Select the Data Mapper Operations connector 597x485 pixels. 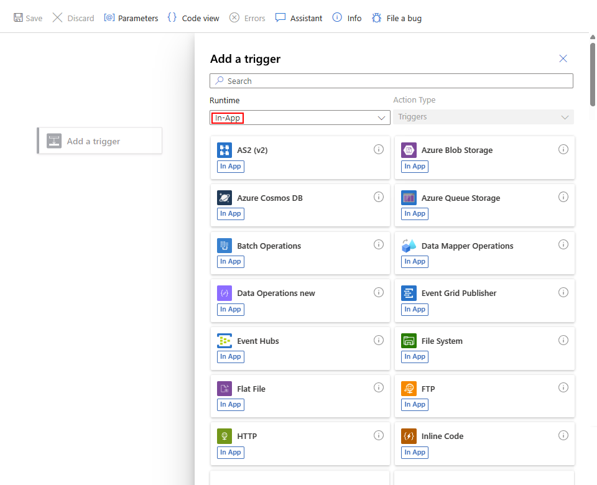467,246
